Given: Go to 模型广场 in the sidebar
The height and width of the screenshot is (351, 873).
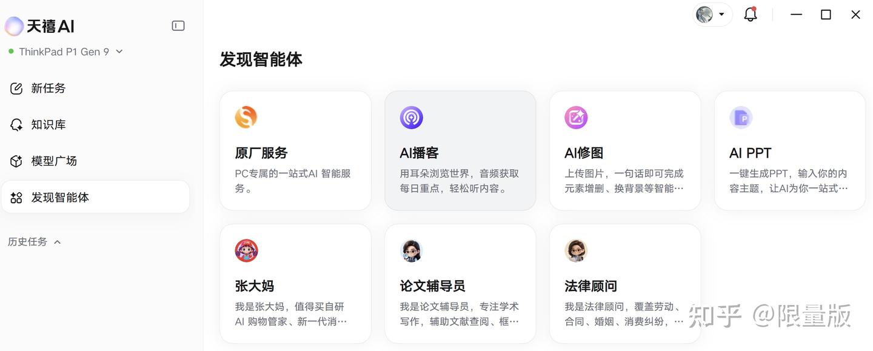Looking at the screenshot, I should pyautogui.click(x=95, y=161).
